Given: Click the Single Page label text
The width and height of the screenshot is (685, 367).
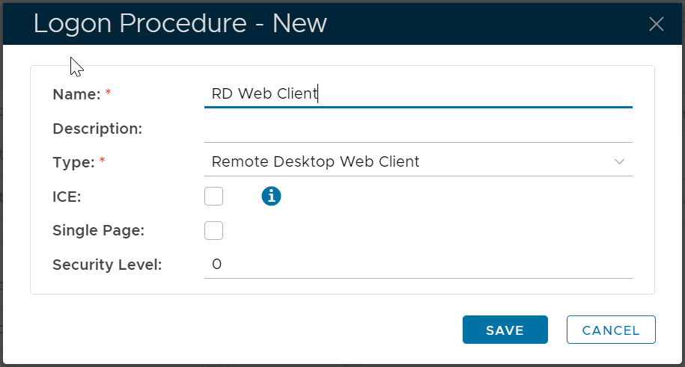Looking at the screenshot, I should (x=98, y=230).
